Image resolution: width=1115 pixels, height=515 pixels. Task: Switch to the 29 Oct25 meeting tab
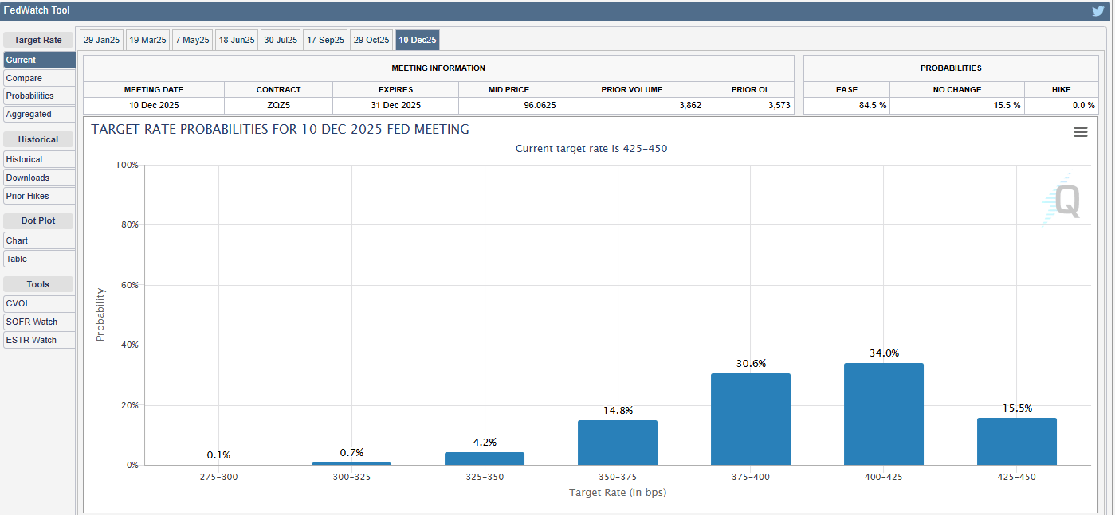click(x=372, y=39)
